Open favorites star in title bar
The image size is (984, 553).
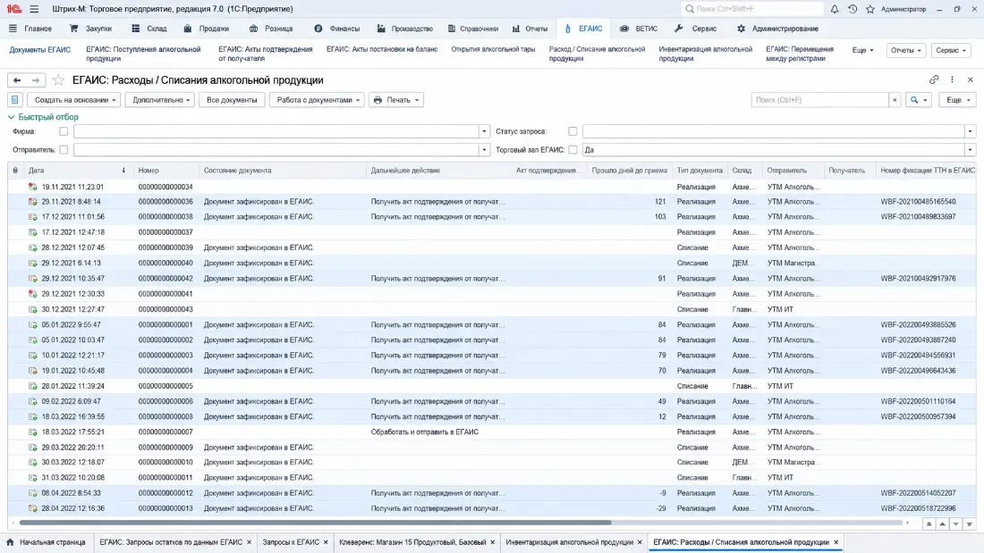point(869,9)
